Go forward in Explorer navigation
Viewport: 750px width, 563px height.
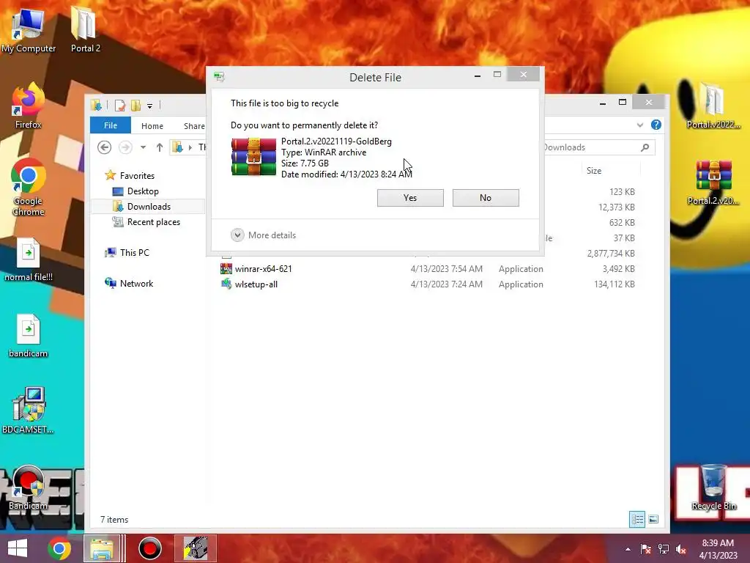click(125, 147)
